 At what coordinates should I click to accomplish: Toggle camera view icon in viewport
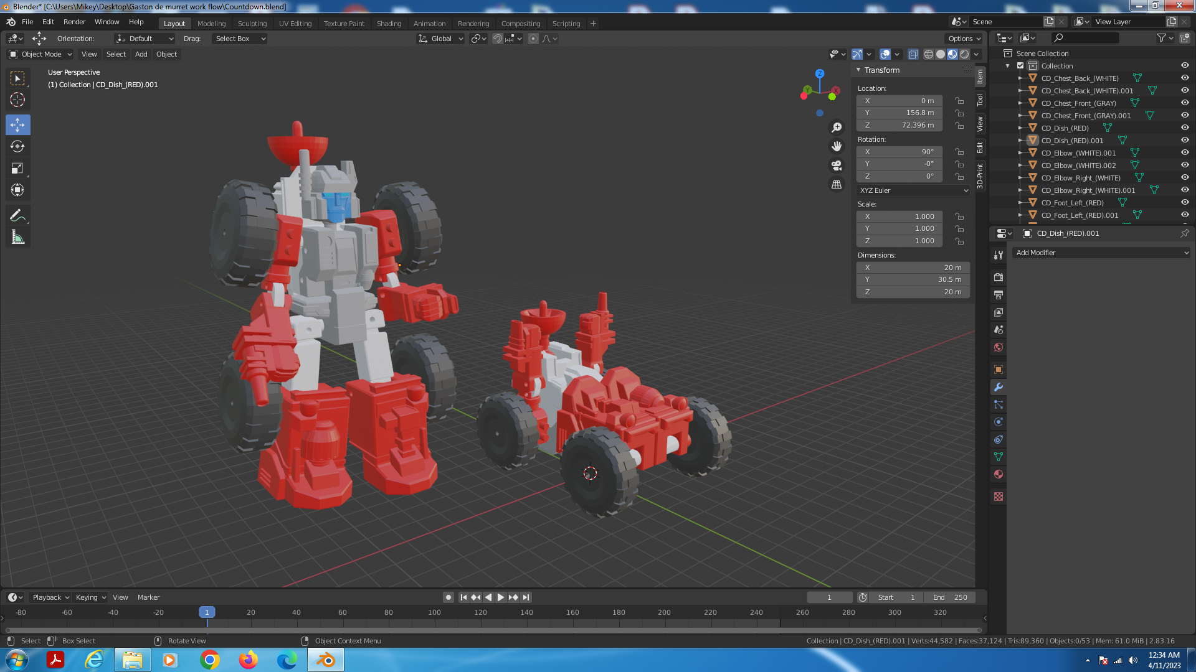[837, 166]
